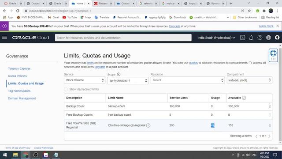Open the Cloud Shell developer tools icon

[242, 38]
